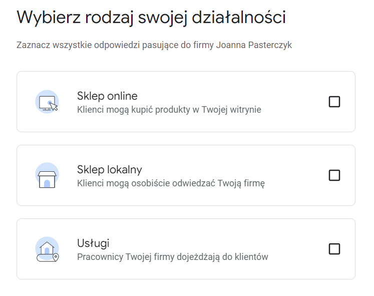
Task: Click the Sklep online monitor icon
Action: [46, 101]
